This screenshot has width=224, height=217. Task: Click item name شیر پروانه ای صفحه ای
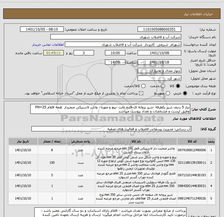tap(136, 198)
